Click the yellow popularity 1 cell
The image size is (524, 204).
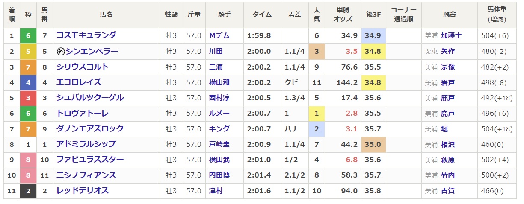317,114
